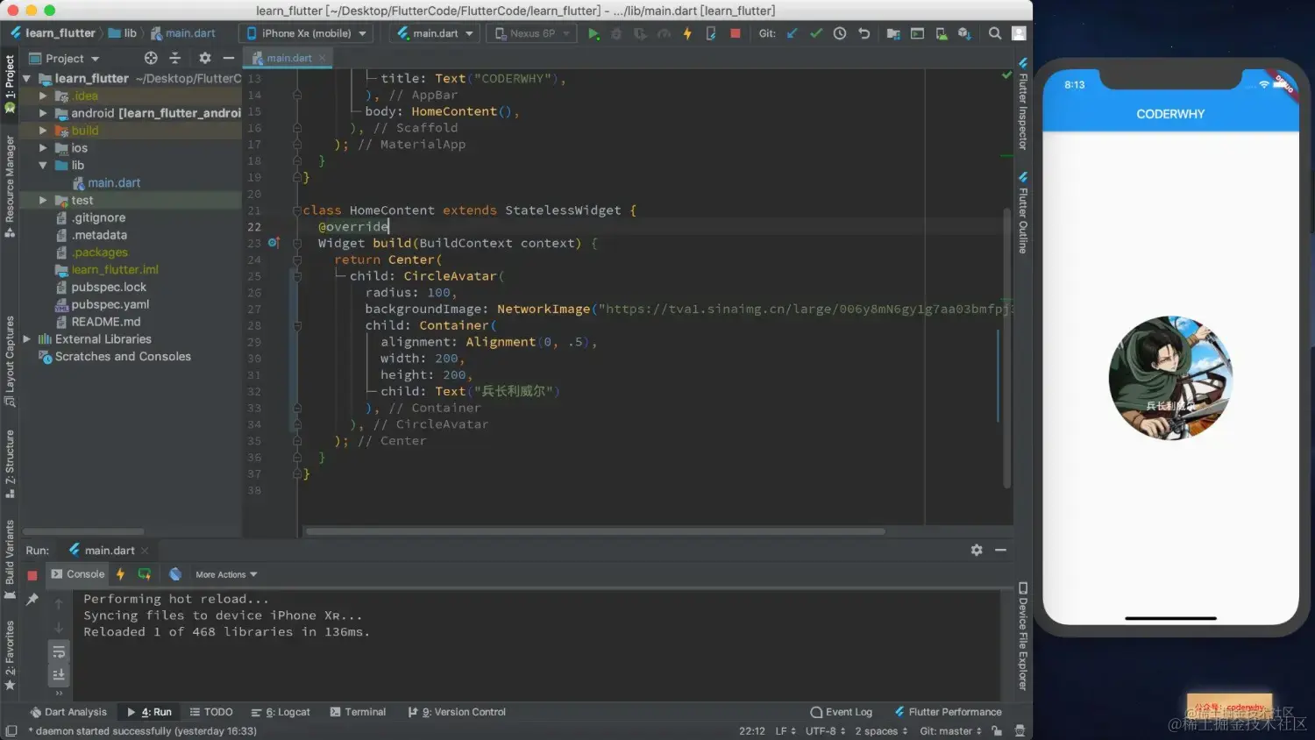The image size is (1315, 740).
Task: Open Resource Manager side tab
Action: pyautogui.click(x=10, y=187)
